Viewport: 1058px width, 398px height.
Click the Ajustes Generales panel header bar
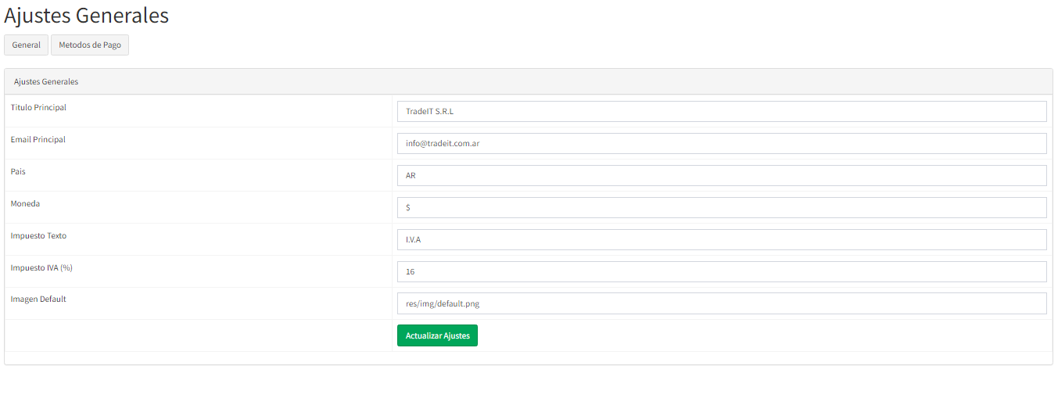point(529,82)
